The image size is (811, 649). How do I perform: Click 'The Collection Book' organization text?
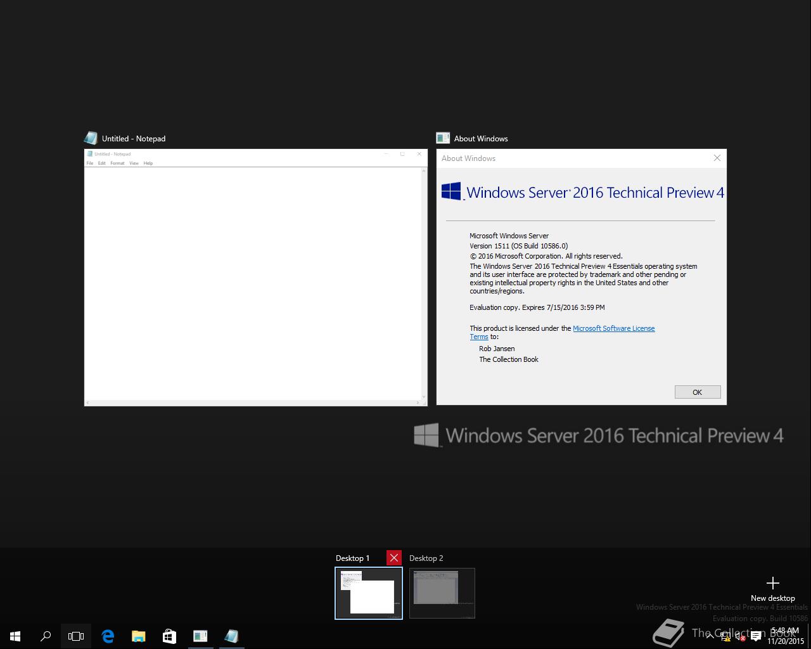click(x=509, y=359)
